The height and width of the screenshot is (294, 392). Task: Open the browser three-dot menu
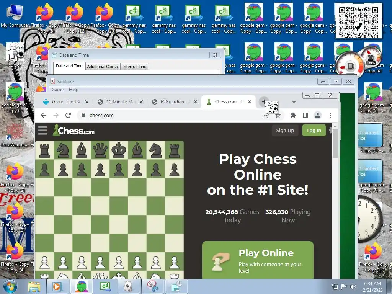point(330,115)
